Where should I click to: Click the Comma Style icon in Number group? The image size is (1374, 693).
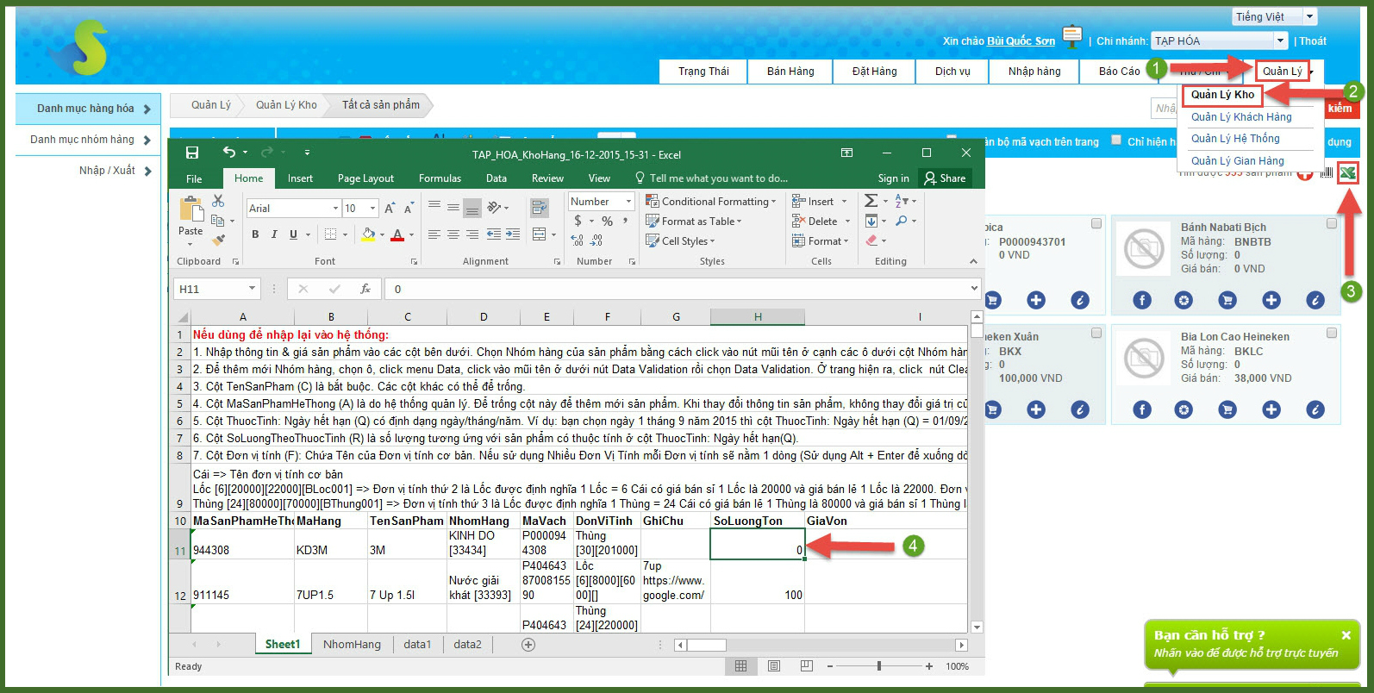pos(626,222)
